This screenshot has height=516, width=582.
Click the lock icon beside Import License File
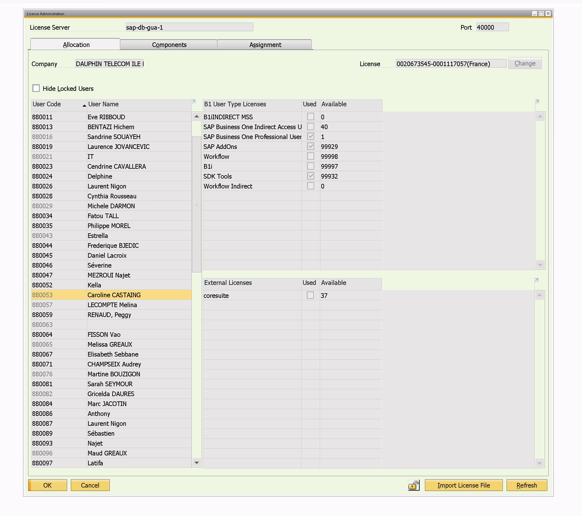413,485
